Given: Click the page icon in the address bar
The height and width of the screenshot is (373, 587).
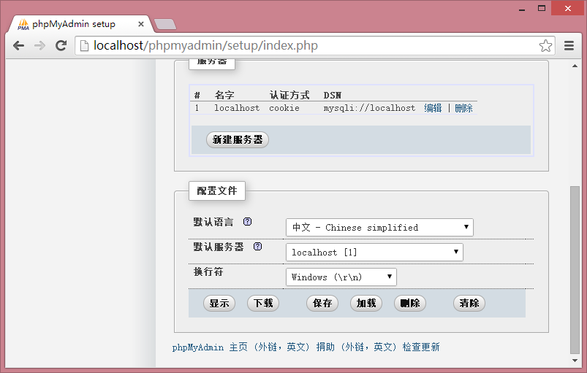Looking at the screenshot, I should coord(85,45).
